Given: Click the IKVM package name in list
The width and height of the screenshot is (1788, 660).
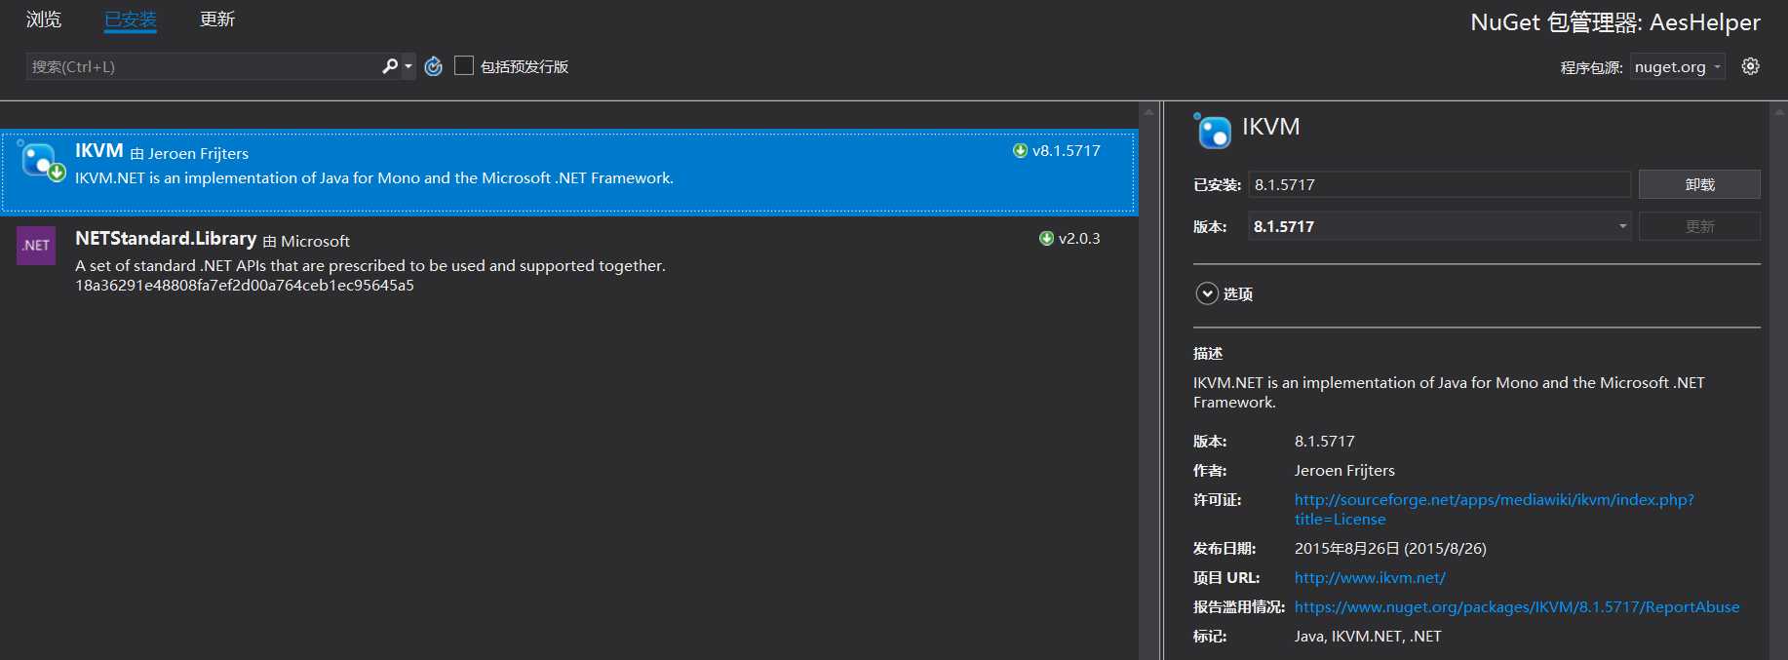Looking at the screenshot, I should pos(99,151).
